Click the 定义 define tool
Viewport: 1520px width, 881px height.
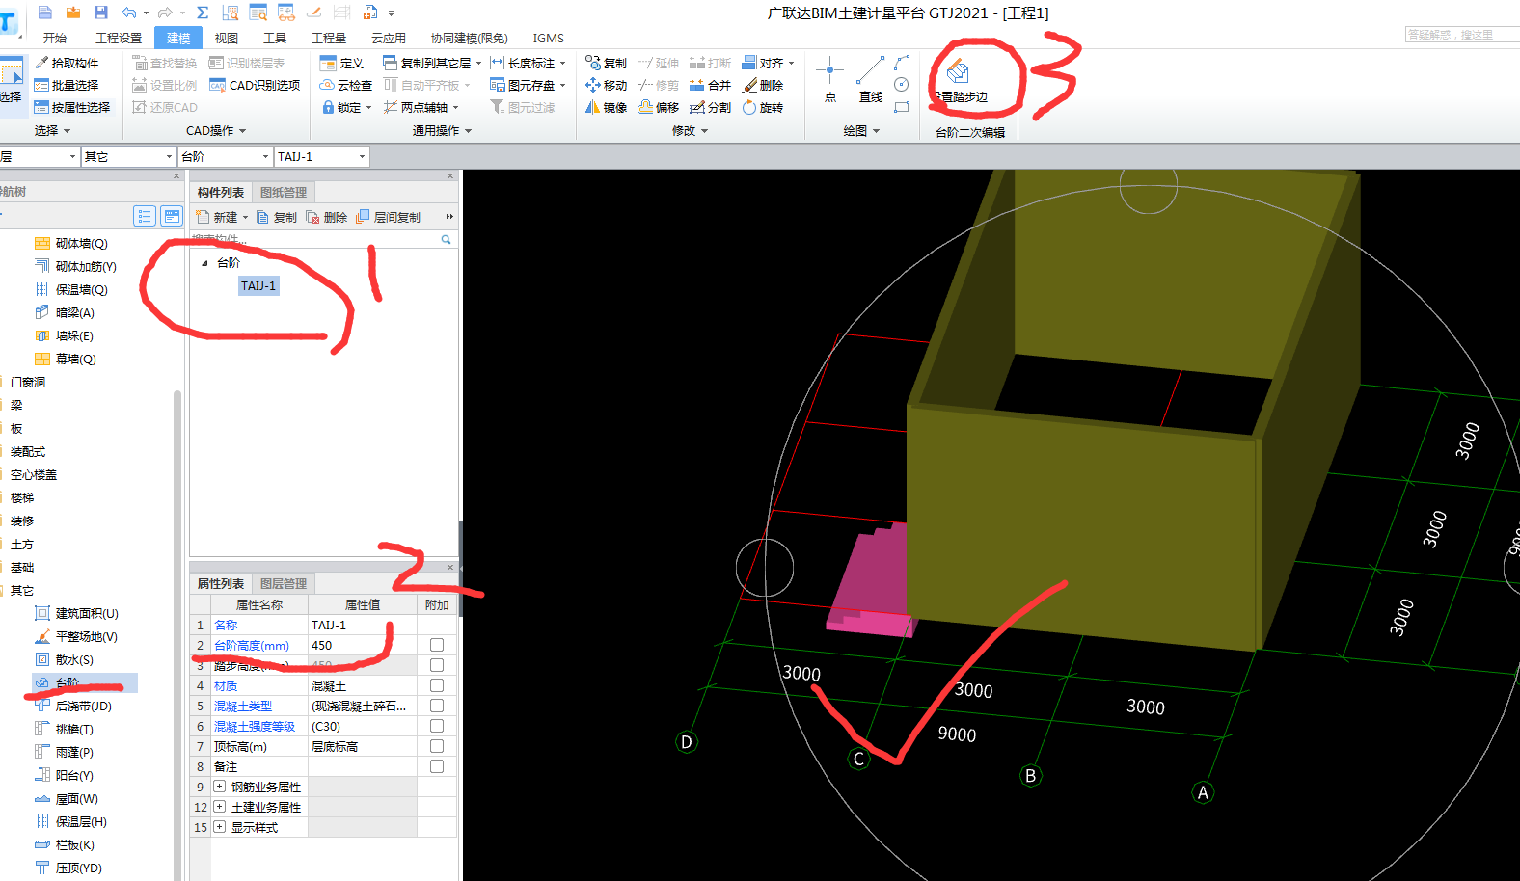coord(341,63)
